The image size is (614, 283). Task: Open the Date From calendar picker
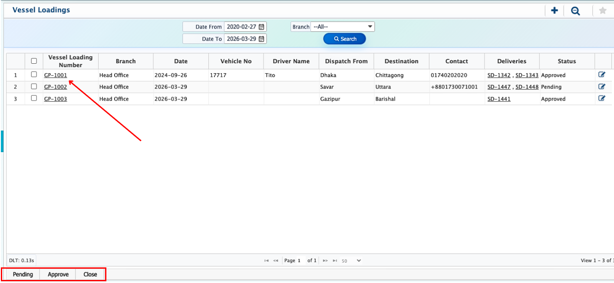(261, 26)
